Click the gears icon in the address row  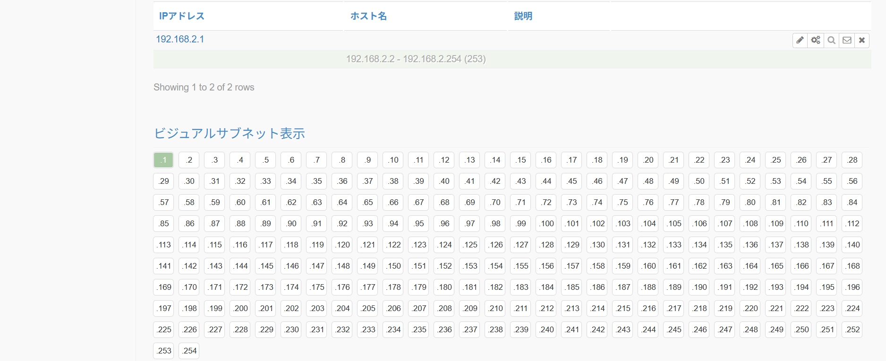pyautogui.click(x=815, y=40)
